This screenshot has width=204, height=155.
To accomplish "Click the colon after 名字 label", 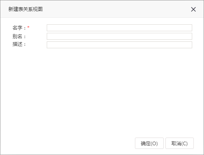I will pyautogui.click(x=25, y=28).
